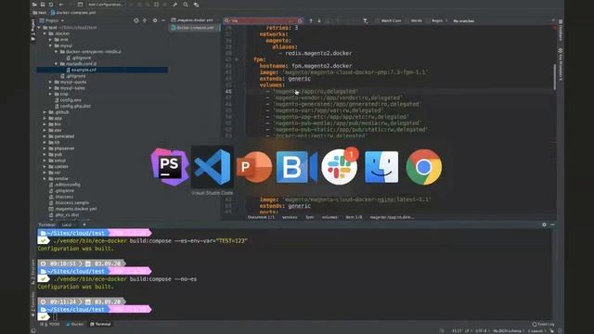Pick the BlueJeans app in the switcher
The image size is (594, 334).
point(297,167)
